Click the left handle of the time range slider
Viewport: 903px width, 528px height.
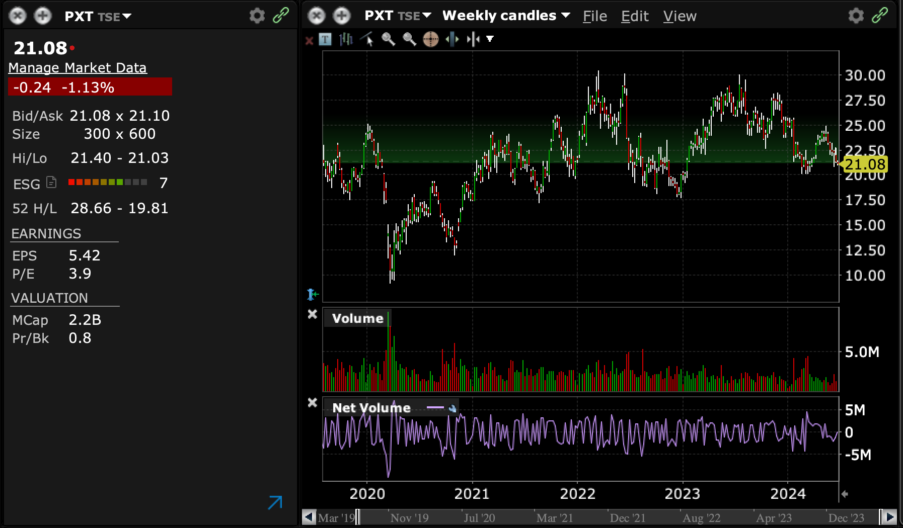(357, 517)
